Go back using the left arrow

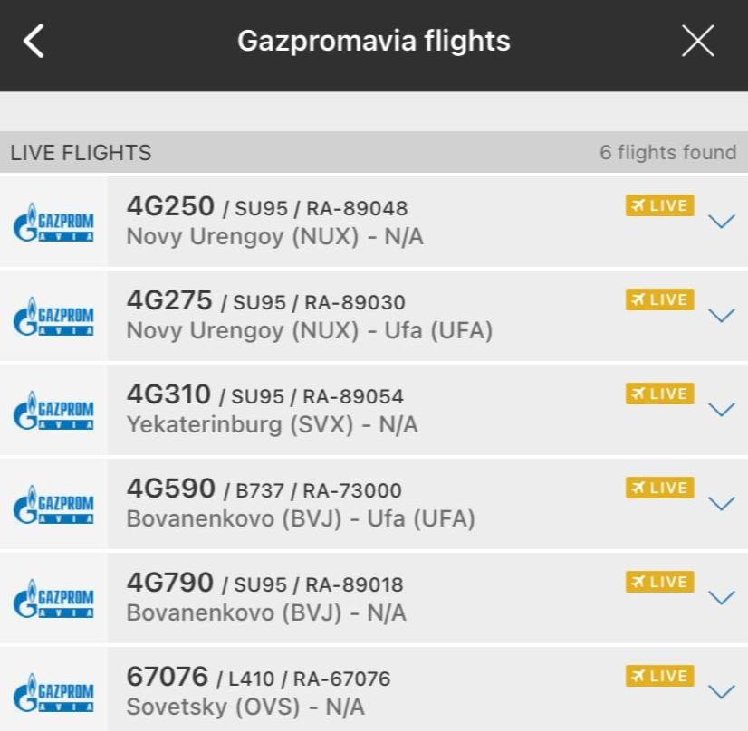(x=34, y=42)
